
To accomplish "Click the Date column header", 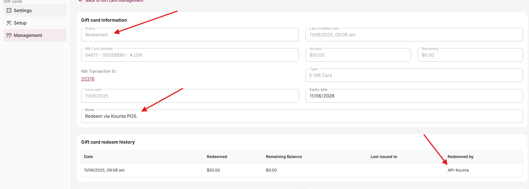I will tap(88, 157).
